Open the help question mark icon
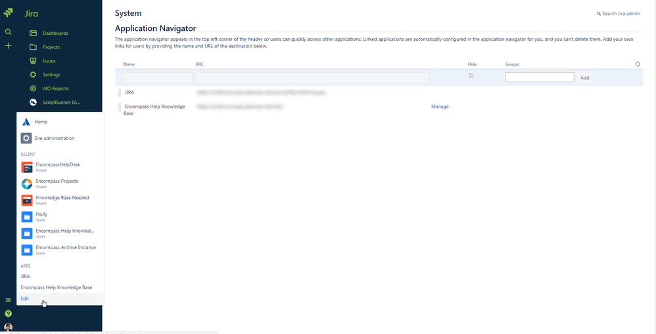The width and height of the screenshot is (656, 334). [8, 314]
